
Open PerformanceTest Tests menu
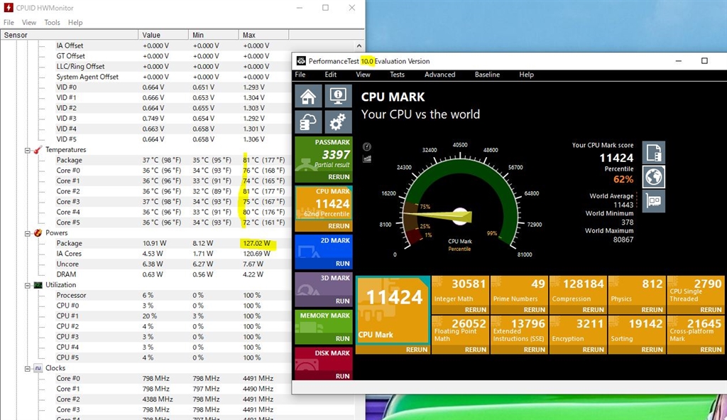(x=397, y=74)
